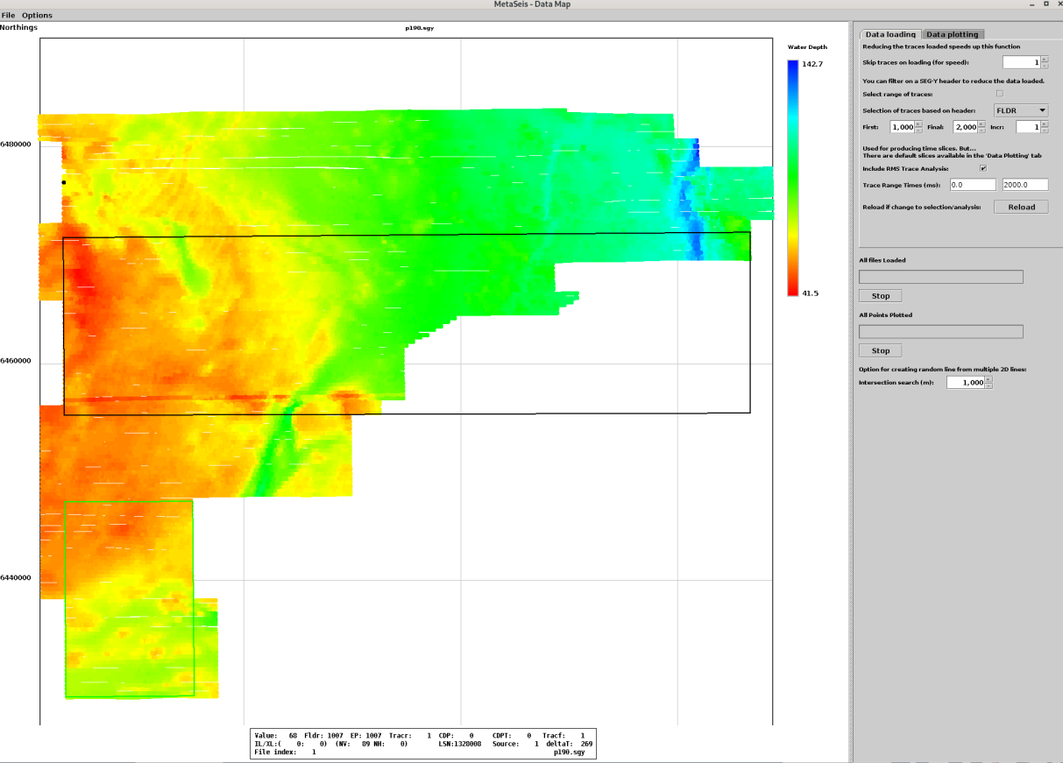Increment the Incr spinner value
1063x763 pixels.
coord(1044,124)
